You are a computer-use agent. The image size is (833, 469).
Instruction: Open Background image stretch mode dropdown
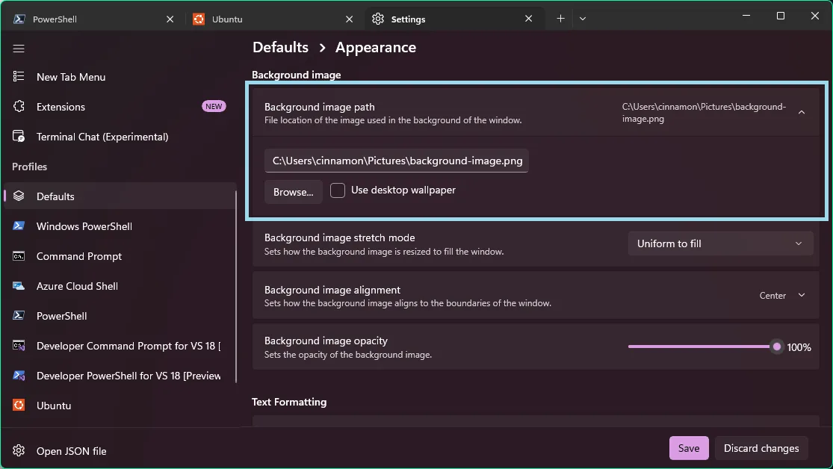pos(719,243)
